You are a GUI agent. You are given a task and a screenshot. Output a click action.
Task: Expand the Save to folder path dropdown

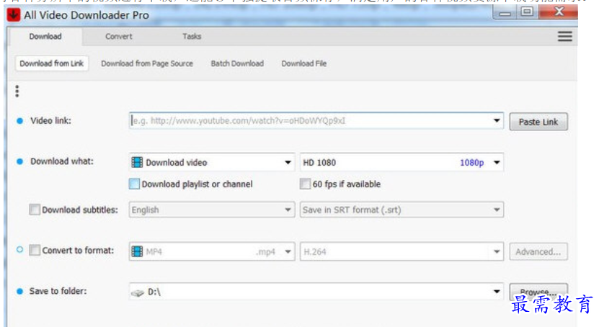click(x=497, y=292)
